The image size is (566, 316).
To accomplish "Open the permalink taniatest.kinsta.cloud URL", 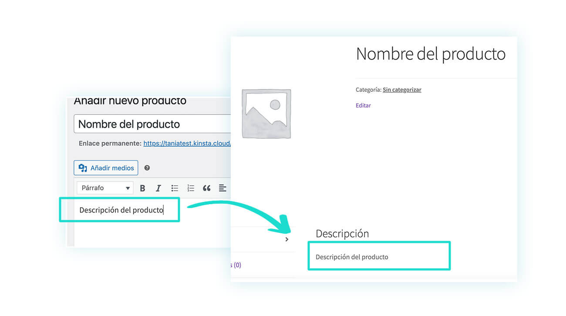I will tap(187, 143).
